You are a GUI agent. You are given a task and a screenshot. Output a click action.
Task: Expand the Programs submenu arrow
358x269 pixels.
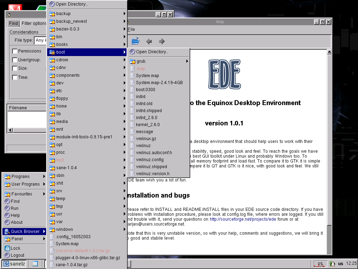(x=44, y=177)
